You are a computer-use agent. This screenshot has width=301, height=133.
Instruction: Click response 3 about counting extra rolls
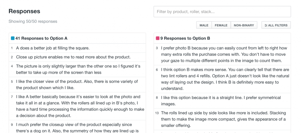point(222,54)
